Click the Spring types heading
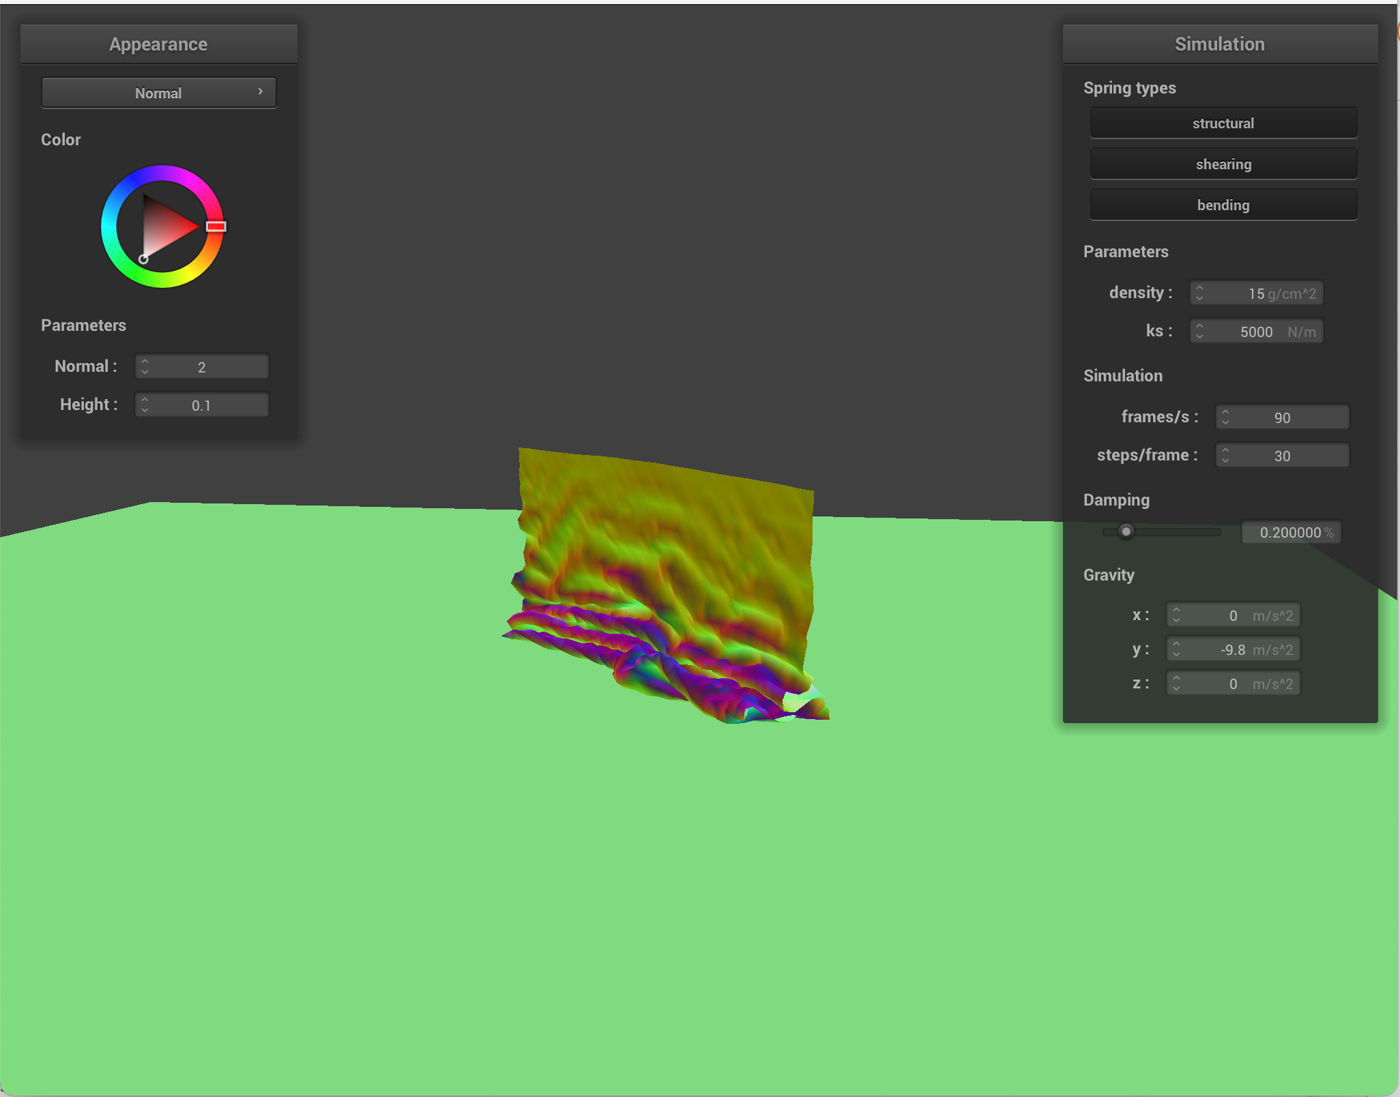 [1129, 88]
